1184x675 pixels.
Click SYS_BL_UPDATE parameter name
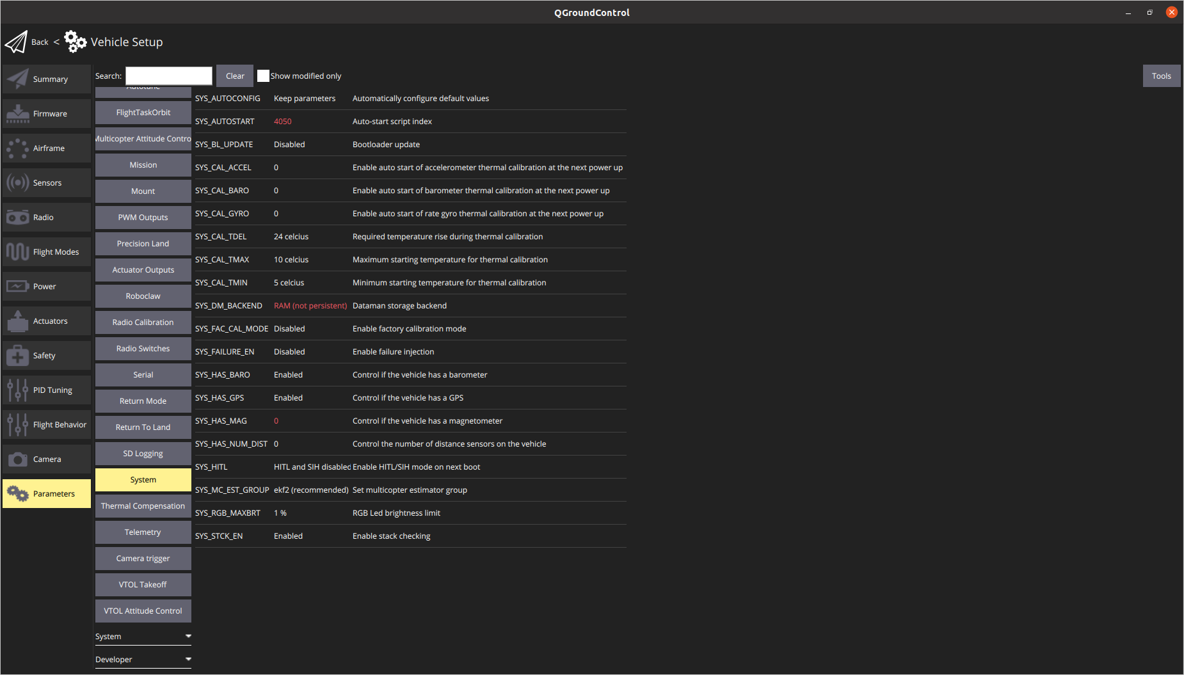click(x=224, y=145)
